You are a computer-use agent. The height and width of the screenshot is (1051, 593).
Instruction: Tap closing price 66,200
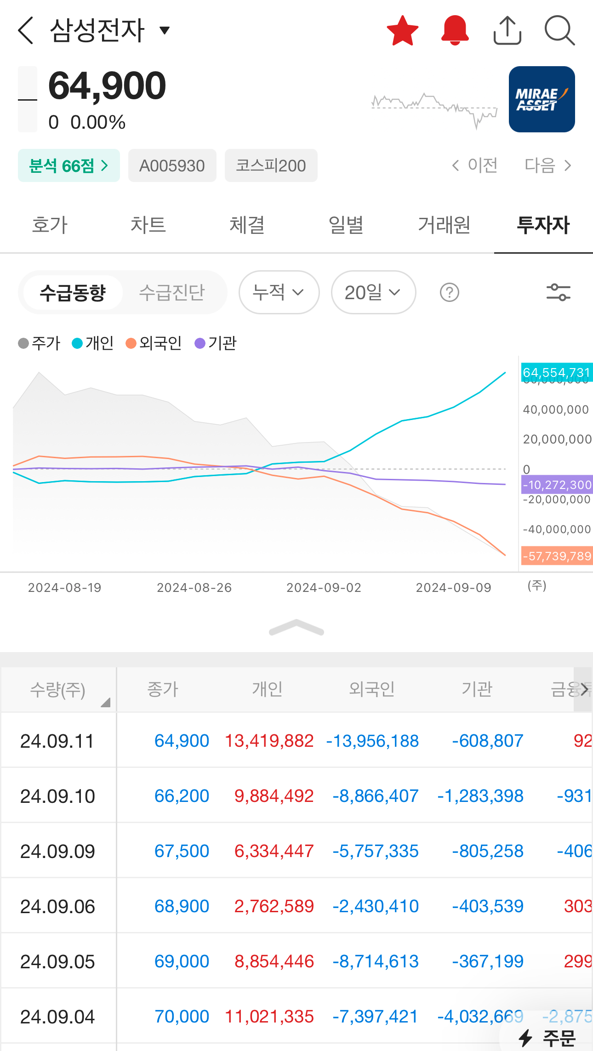point(182,796)
